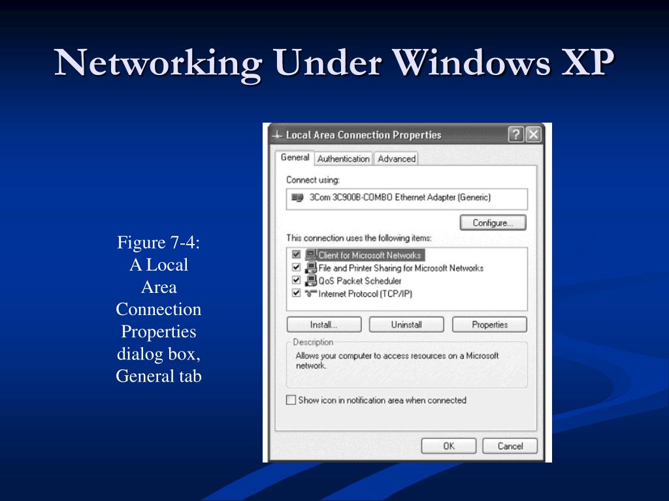This screenshot has width=669, height=501.
Task: Click the Install... button
Action: click(324, 325)
